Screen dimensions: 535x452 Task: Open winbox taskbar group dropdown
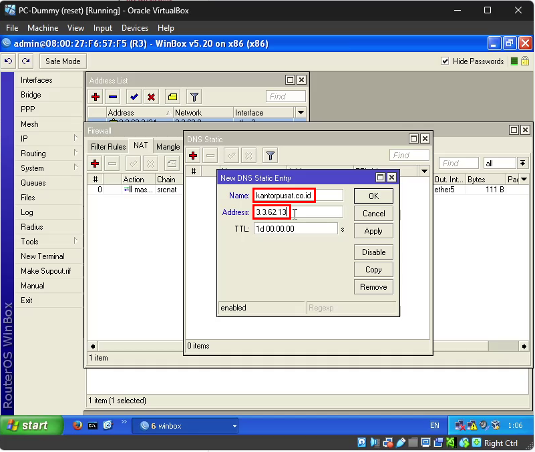(x=234, y=426)
